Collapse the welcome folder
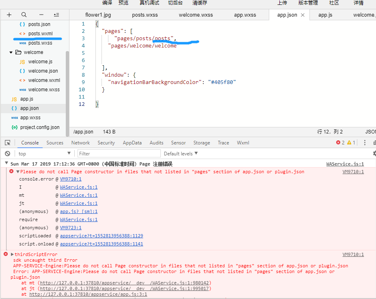Viewport: 376px width, 299px height. coord(11,52)
